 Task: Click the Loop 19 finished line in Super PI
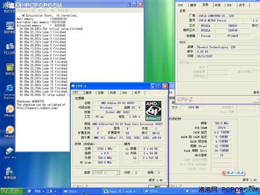pos(44,92)
